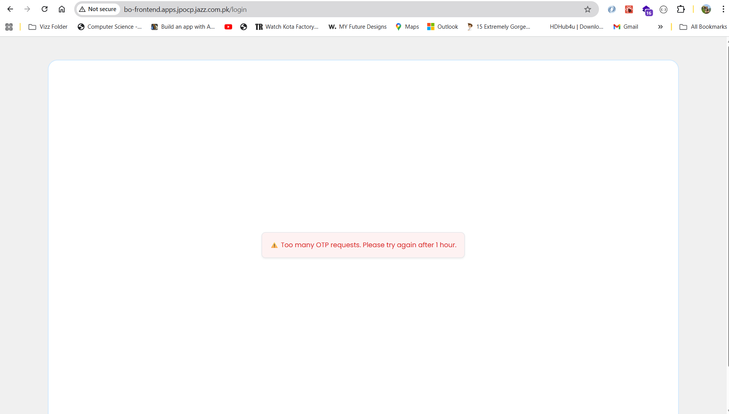The height and width of the screenshot is (414, 729).
Task: Open the Vizz Folder bookmark folder
Action: click(48, 27)
